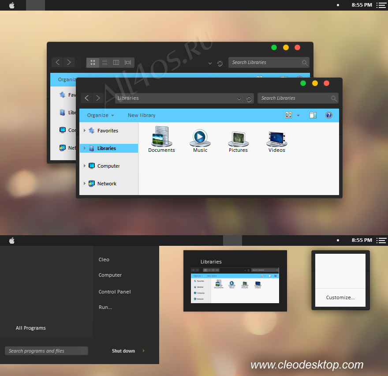
Task: Switch rear window to column view
Action: coord(116,62)
